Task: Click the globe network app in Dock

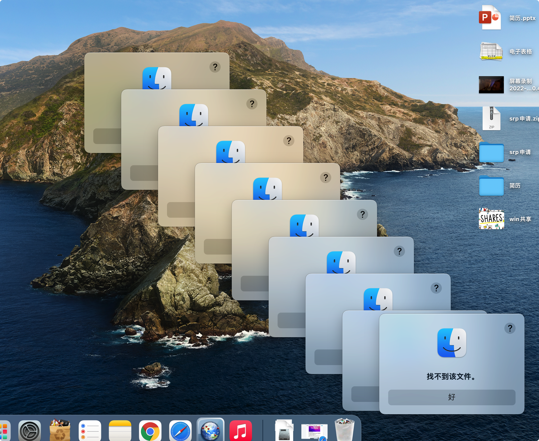Action: [x=210, y=431]
